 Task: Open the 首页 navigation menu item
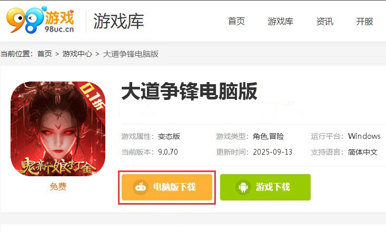[x=236, y=22]
